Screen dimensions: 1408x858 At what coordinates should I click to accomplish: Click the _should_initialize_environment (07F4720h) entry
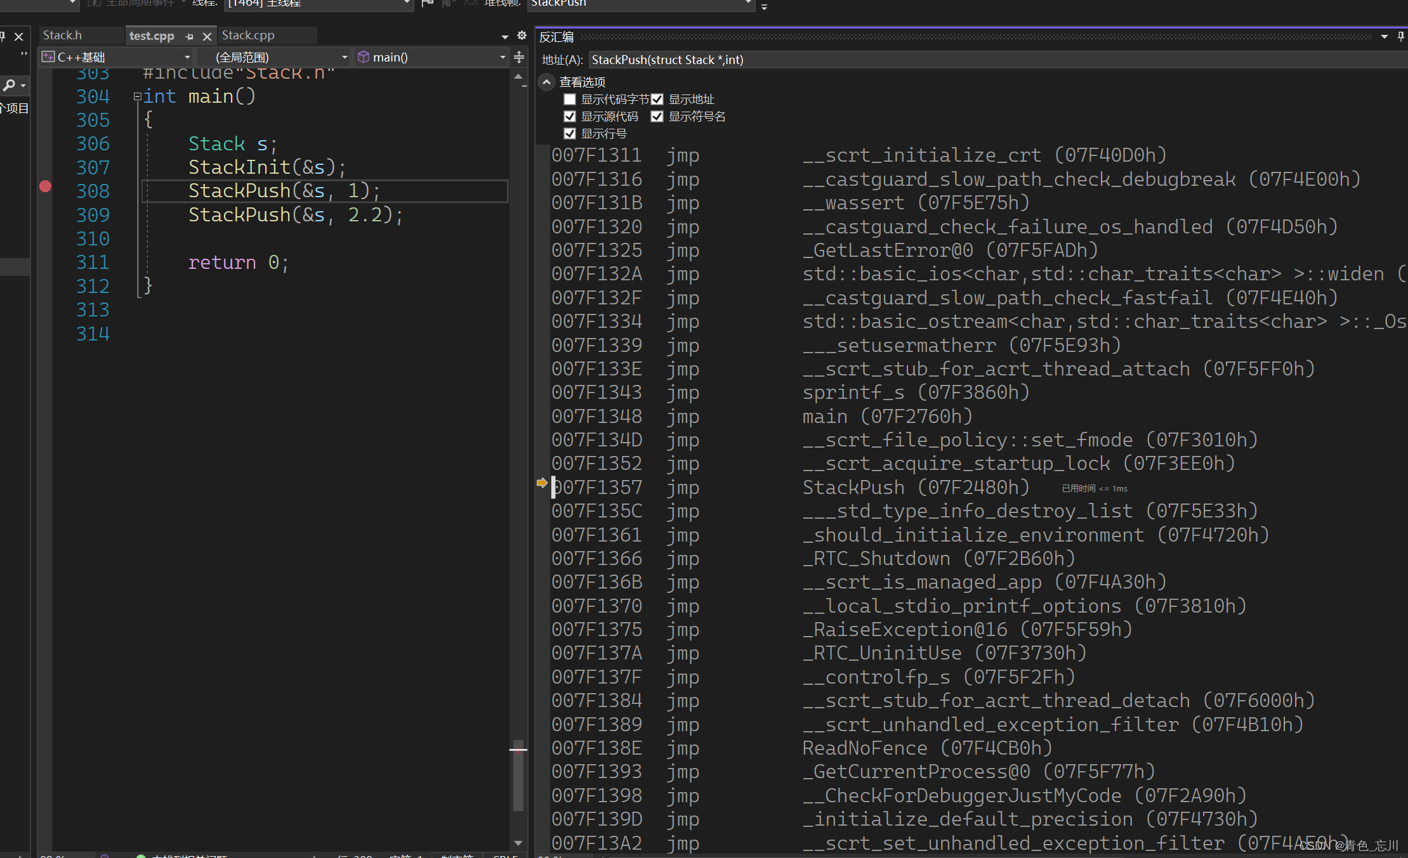pos(1036,535)
